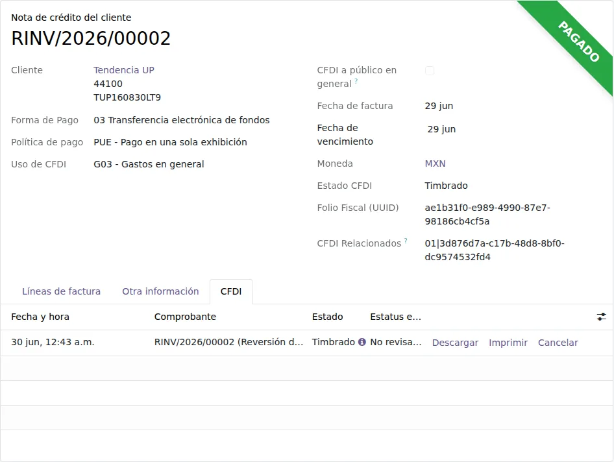The height and width of the screenshot is (462, 614).
Task: Click Imprimir for the stamped document
Action: tap(508, 343)
